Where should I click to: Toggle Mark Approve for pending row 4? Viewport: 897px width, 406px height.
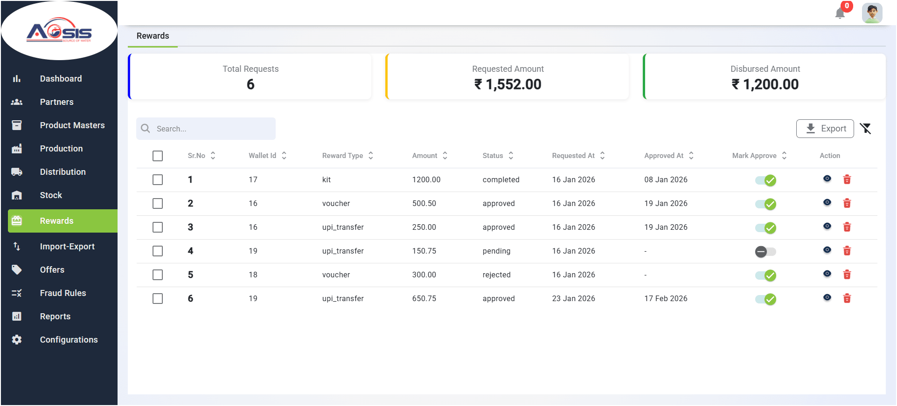tap(765, 252)
